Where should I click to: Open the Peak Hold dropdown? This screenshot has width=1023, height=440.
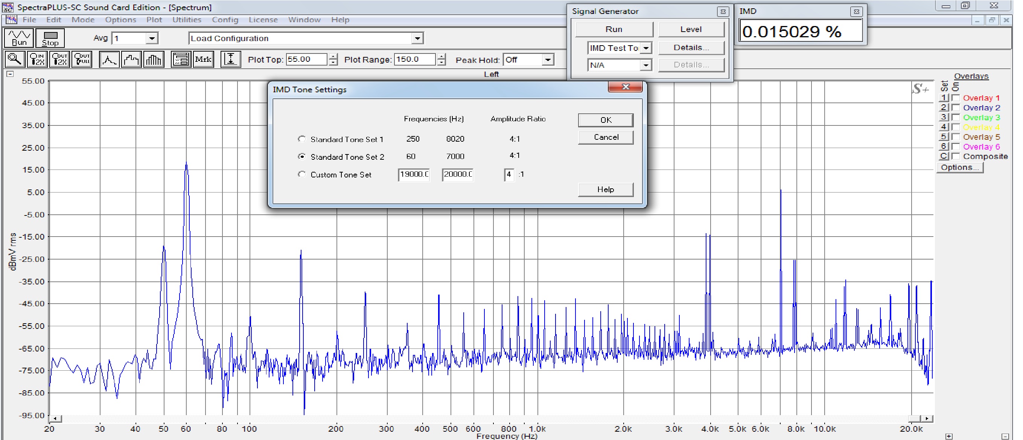point(548,60)
